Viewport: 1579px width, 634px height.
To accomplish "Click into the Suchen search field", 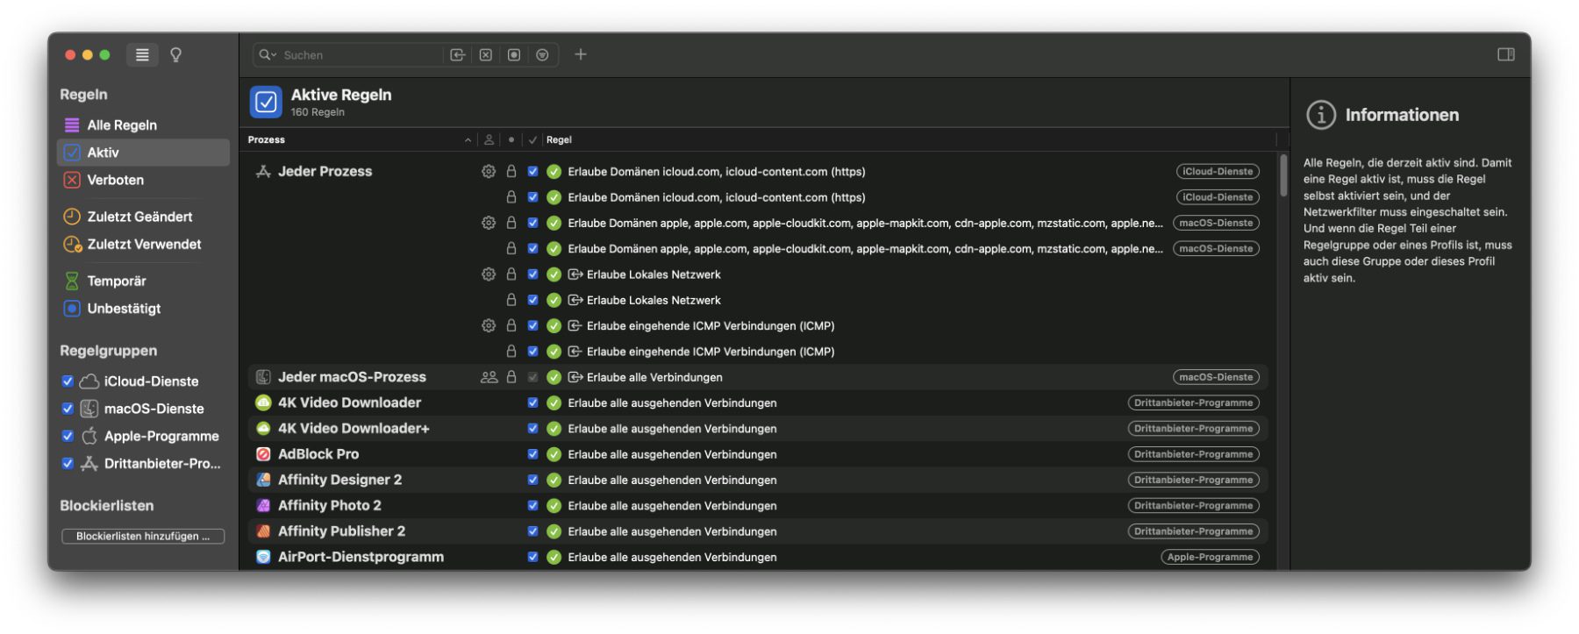I will (x=360, y=55).
